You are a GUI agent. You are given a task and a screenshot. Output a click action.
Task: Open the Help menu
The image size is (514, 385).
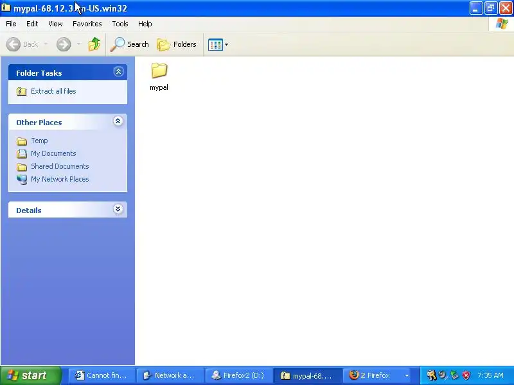point(145,24)
